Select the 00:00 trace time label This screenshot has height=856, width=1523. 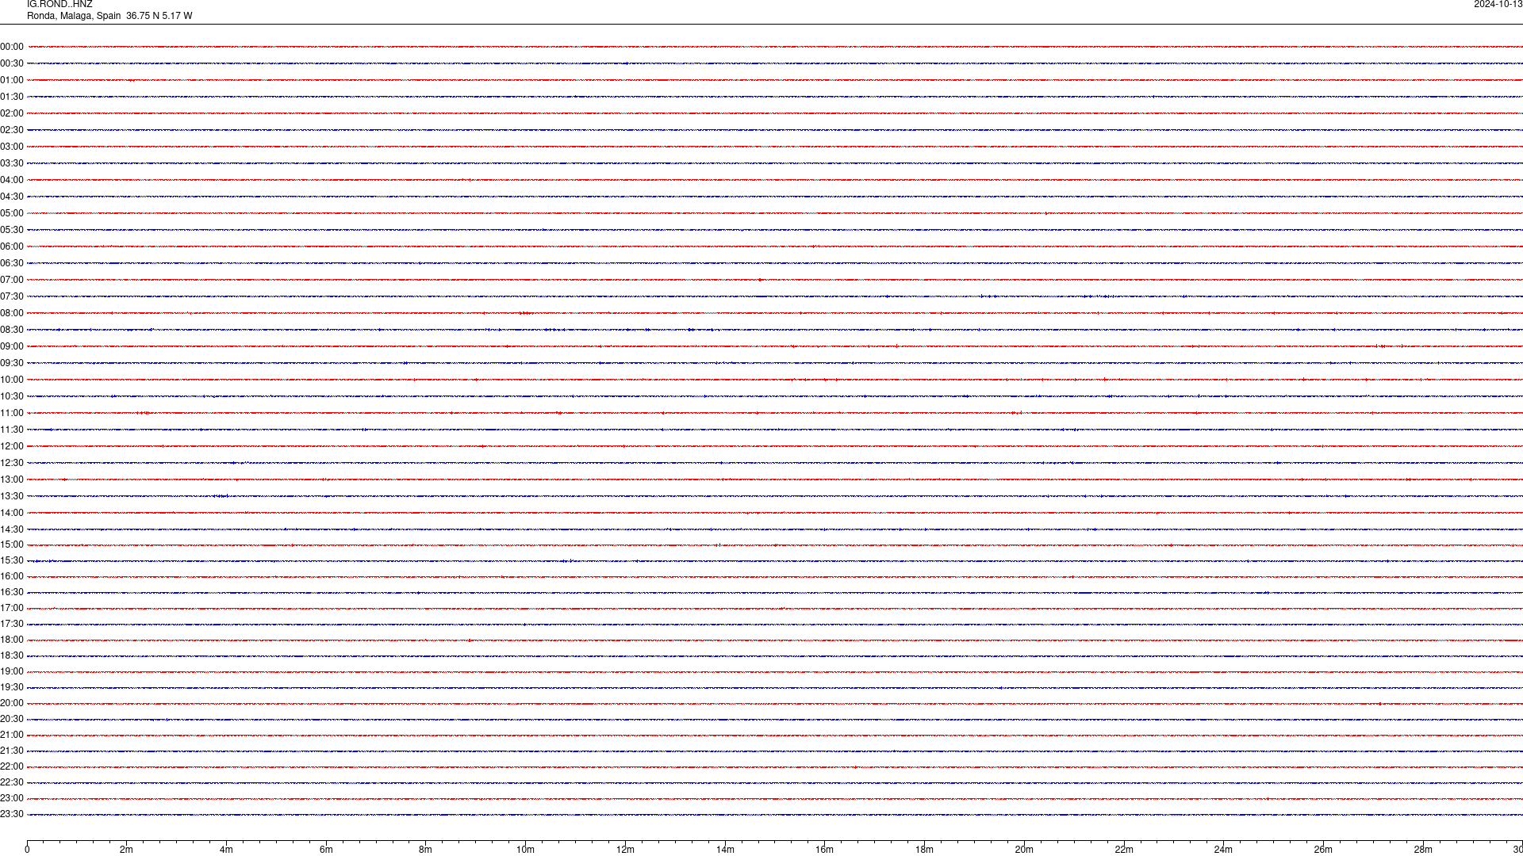point(12,47)
